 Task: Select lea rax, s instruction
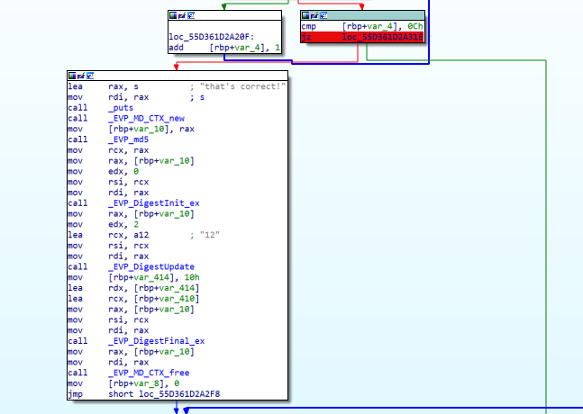click(x=103, y=86)
